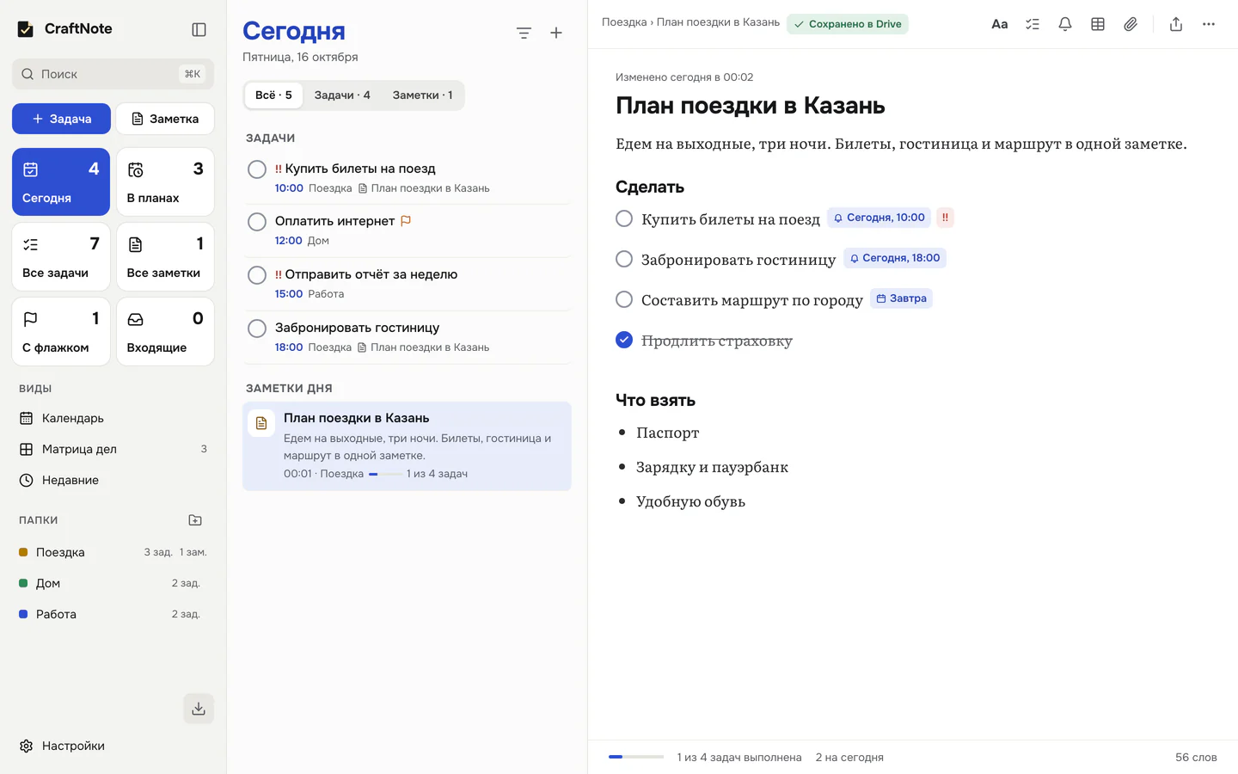The image size is (1238, 774).
Task: Open the Матрица дел view
Action: tap(113, 449)
